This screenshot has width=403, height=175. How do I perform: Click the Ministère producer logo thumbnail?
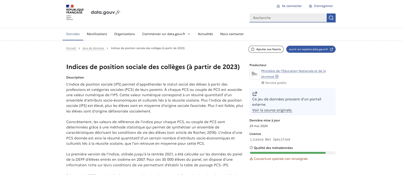pos(255,74)
